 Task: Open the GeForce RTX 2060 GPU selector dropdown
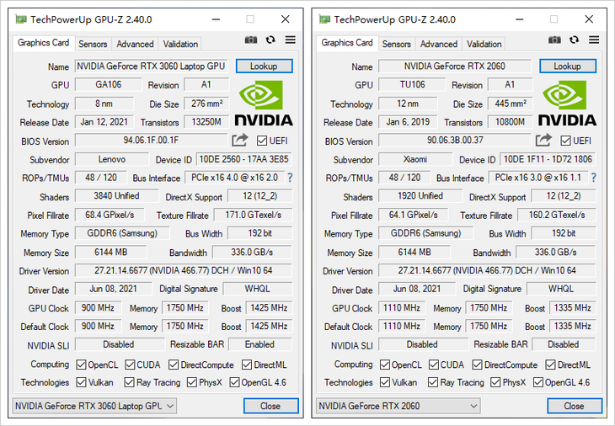coord(398,406)
